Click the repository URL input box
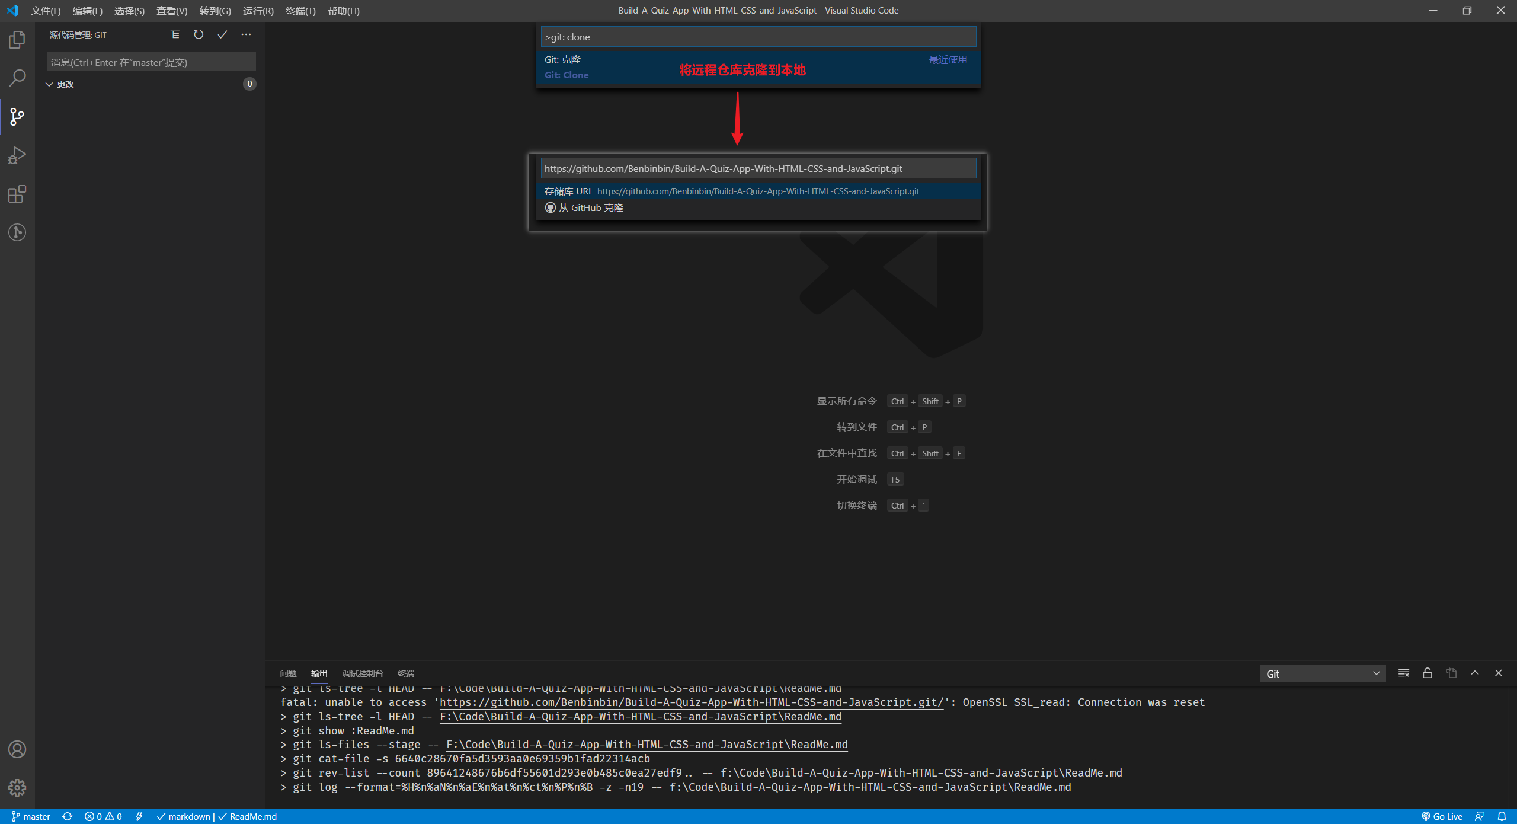Screen dimensions: 1517x824 coord(758,168)
